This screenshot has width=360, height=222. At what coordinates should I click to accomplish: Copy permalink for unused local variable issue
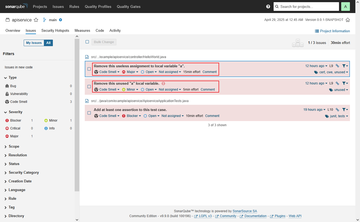pos(337,83)
